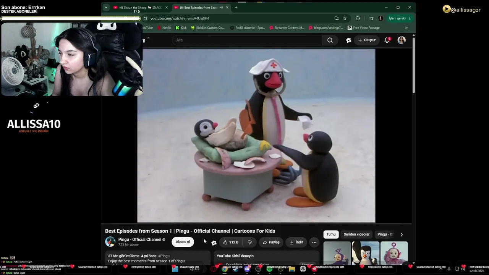View site information icon in address bar
Image resolution: width=489 pixels, height=275 pixels.
point(145,18)
